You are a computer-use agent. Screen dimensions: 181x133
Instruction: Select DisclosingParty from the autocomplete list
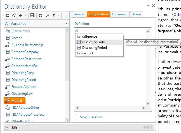[93, 42]
